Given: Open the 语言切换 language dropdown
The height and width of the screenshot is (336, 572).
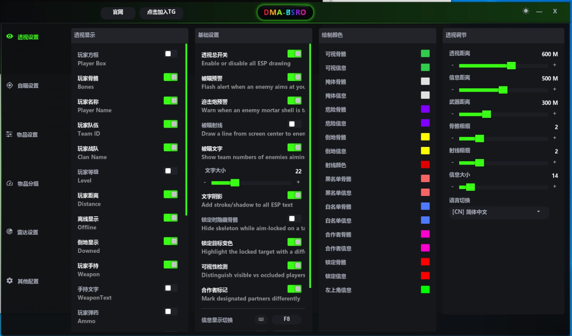Looking at the screenshot, I should click(x=499, y=212).
